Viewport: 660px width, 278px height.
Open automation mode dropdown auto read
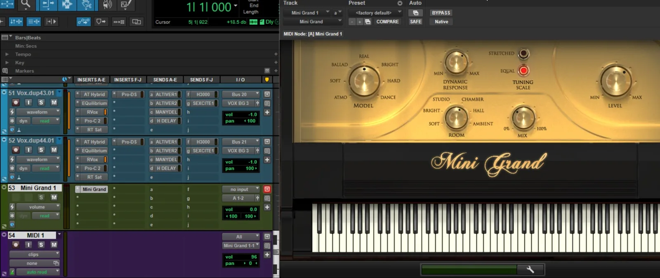[x=39, y=272]
